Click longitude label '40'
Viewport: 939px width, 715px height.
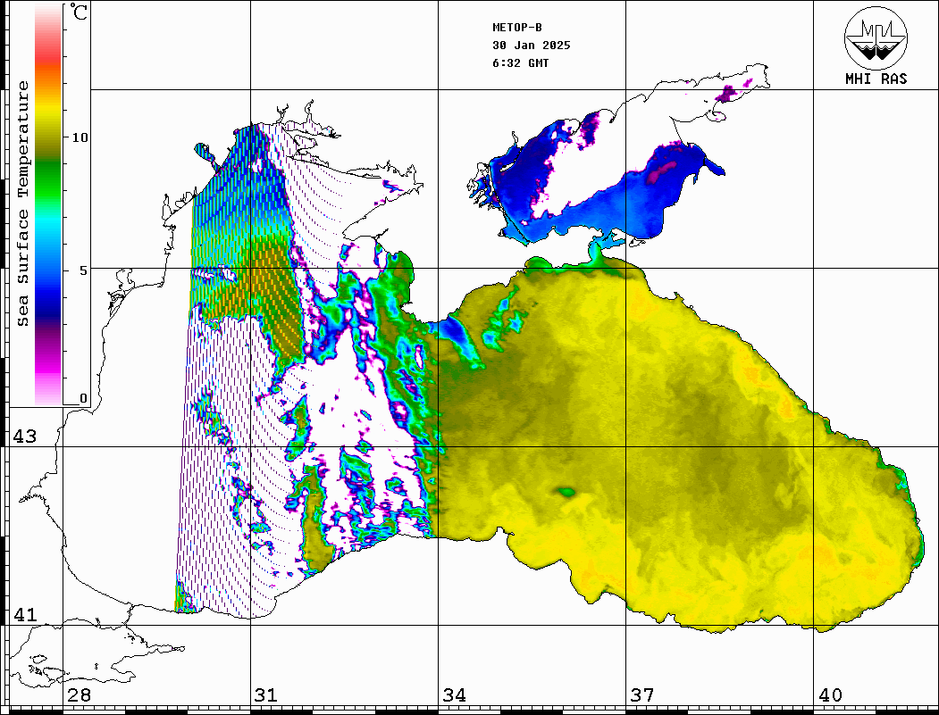tap(830, 695)
